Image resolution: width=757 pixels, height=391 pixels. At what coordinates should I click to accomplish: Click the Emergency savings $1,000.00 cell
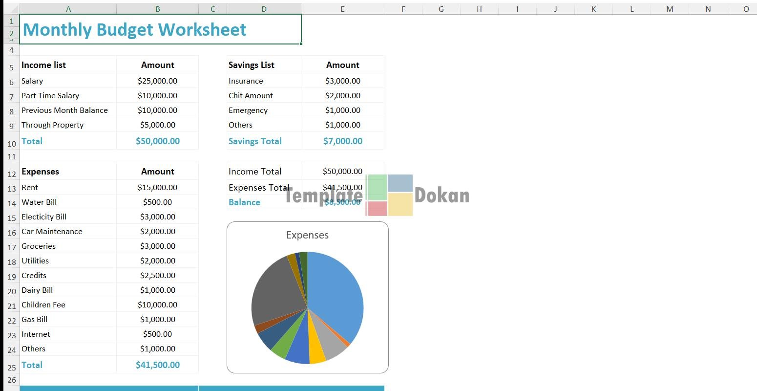[x=342, y=110]
